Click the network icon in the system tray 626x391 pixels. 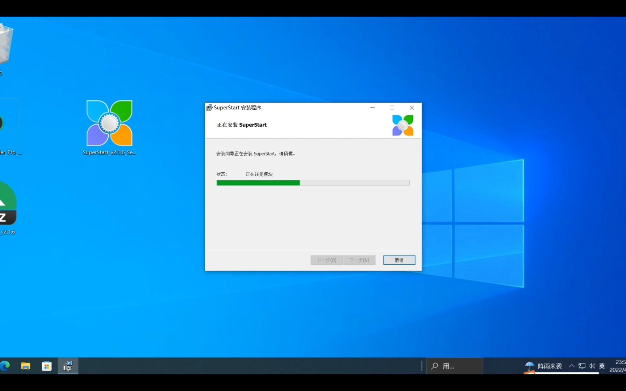(x=581, y=366)
